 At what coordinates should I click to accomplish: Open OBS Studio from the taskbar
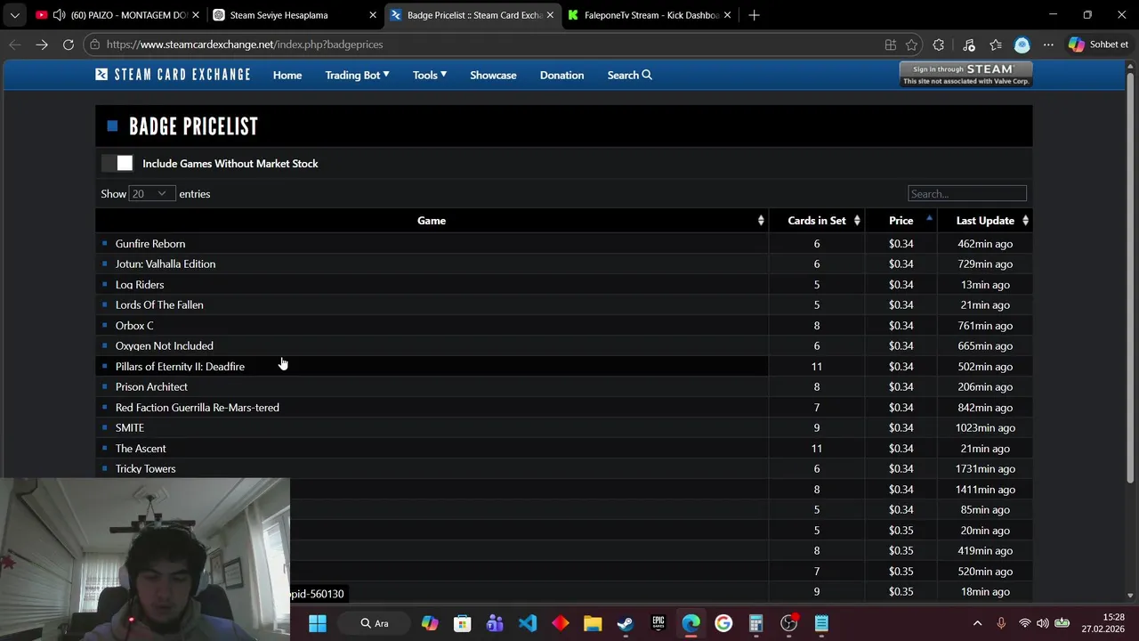tap(789, 623)
